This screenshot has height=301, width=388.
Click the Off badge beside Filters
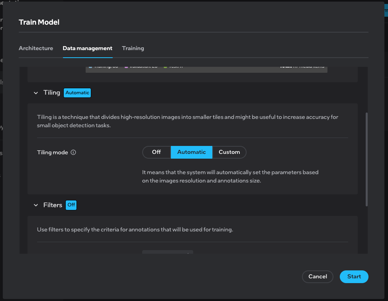click(71, 205)
